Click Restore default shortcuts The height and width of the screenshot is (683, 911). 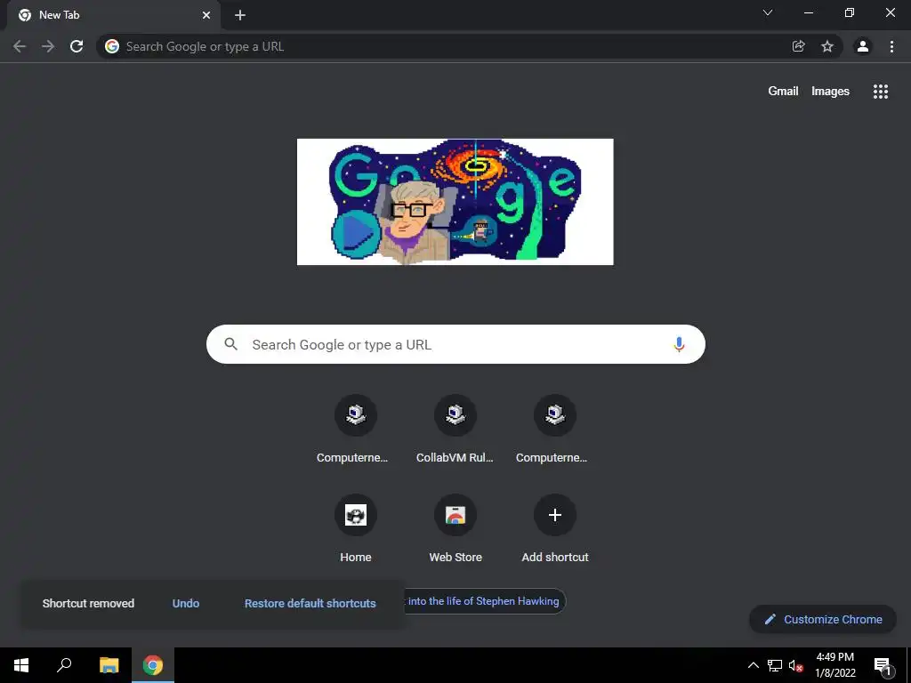pos(310,604)
